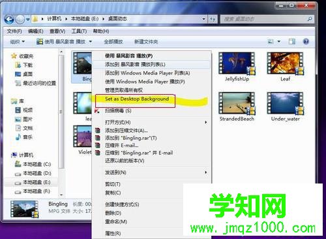The image size is (326, 239).
Task: Open the 文件(F) menu
Action: [14, 31]
